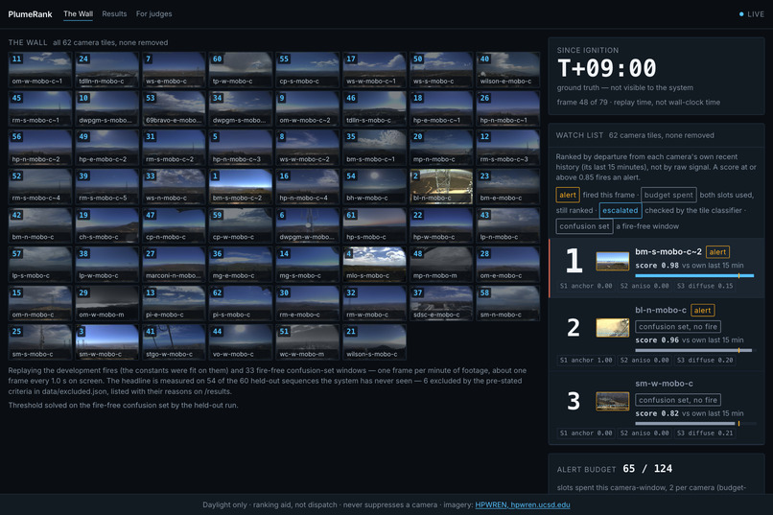Select camera tile 57 lp-s-mobo-c
773x515 pixels.
pyautogui.click(x=40, y=264)
